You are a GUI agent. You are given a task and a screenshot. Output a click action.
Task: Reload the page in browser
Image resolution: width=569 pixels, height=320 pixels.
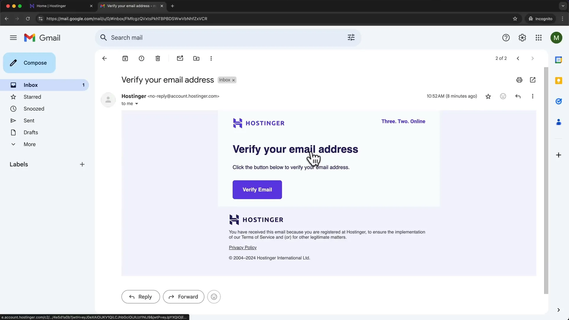(28, 19)
